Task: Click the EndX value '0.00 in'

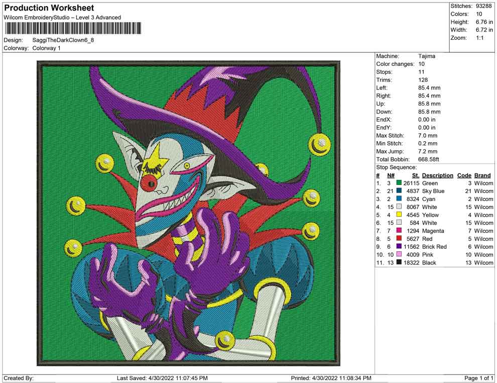Action: tap(427, 120)
